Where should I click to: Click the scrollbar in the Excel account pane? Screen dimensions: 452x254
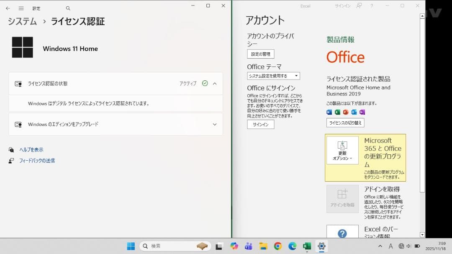click(x=421, y=126)
